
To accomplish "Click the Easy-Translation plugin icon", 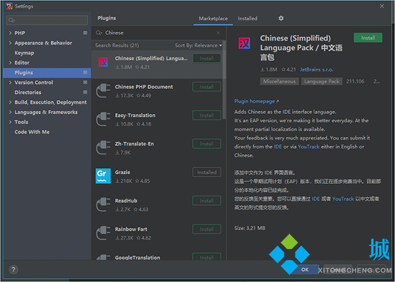I will 103,119.
